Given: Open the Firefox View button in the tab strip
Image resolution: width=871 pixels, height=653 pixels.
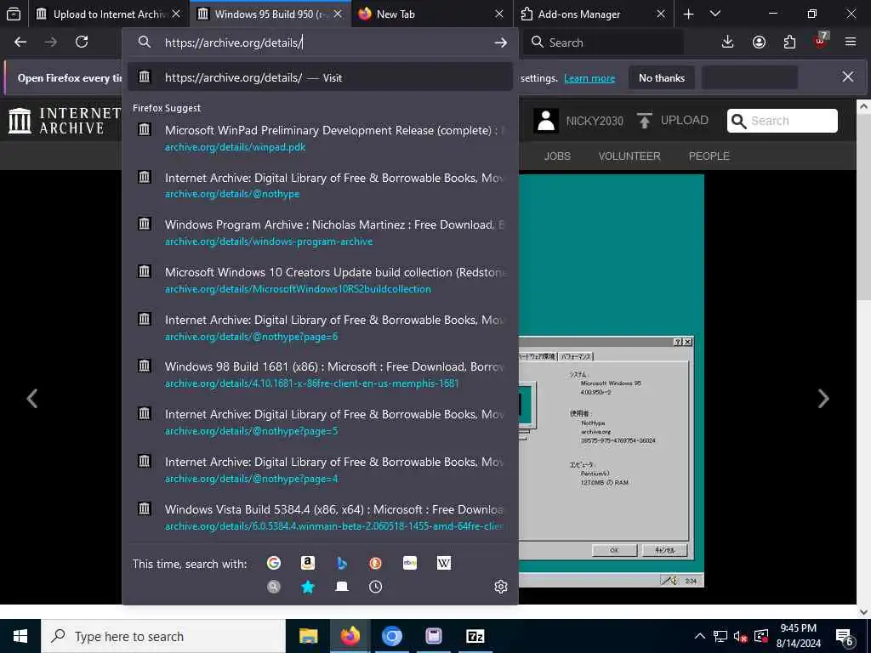Looking at the screenshot, I should pyautogui.click(x=14, y=14).
